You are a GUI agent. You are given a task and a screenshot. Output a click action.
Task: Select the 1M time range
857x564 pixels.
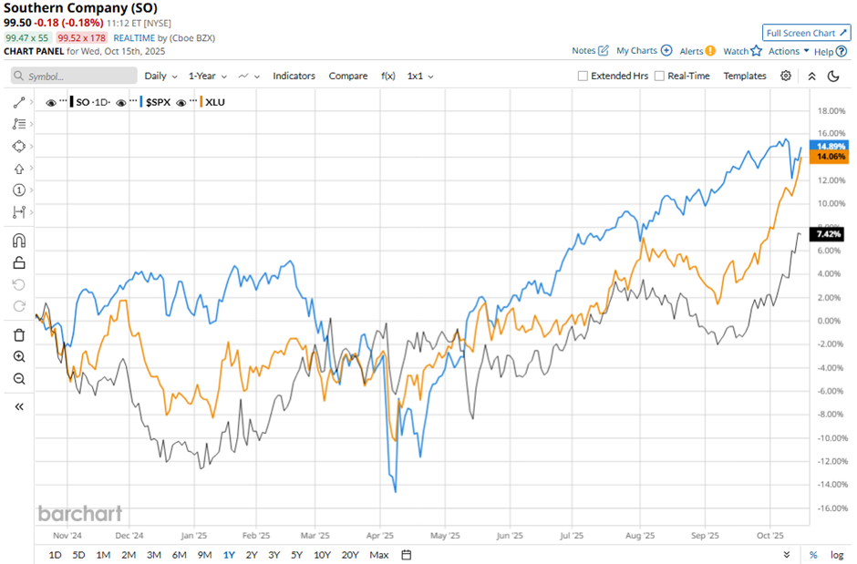pyautogui.click(x=103, y=555)
